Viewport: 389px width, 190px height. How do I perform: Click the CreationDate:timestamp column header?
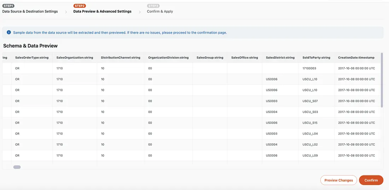356,58
